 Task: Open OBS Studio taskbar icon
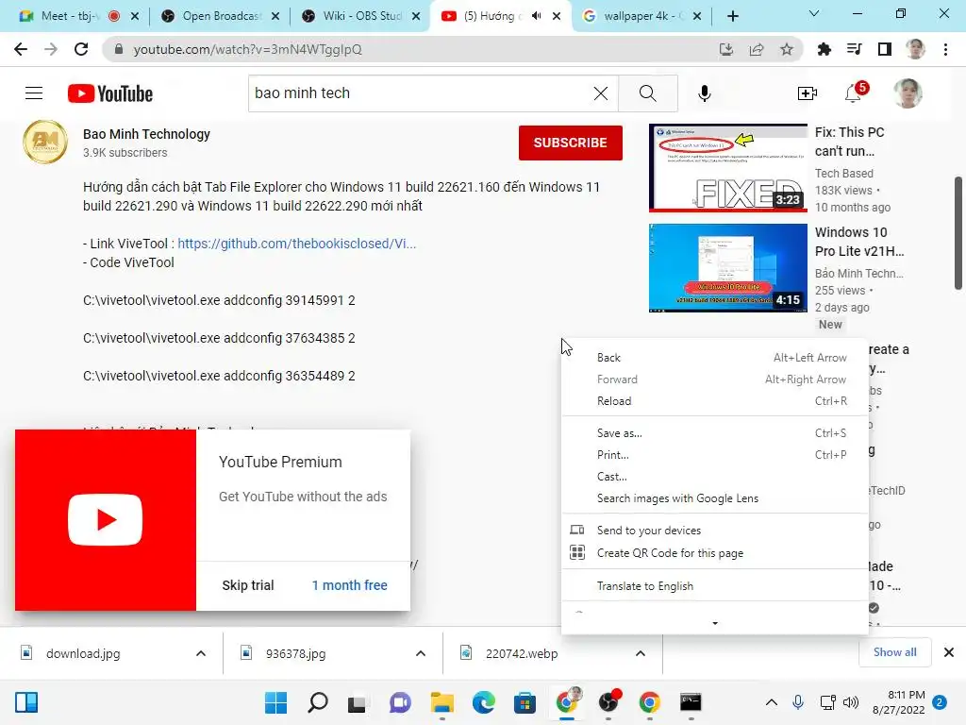(608, 702)
